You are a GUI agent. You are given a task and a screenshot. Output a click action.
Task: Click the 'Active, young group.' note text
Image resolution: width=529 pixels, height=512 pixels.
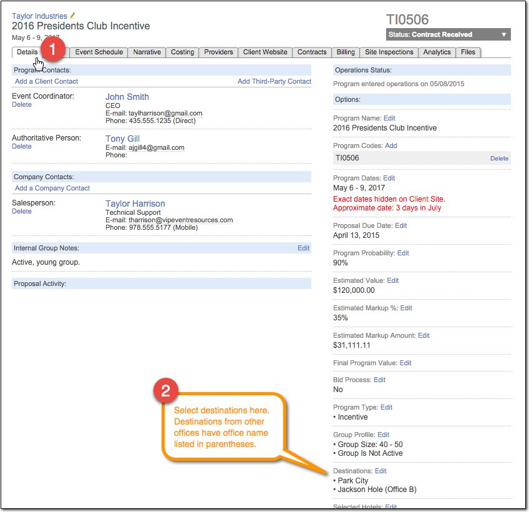[46, 262]
